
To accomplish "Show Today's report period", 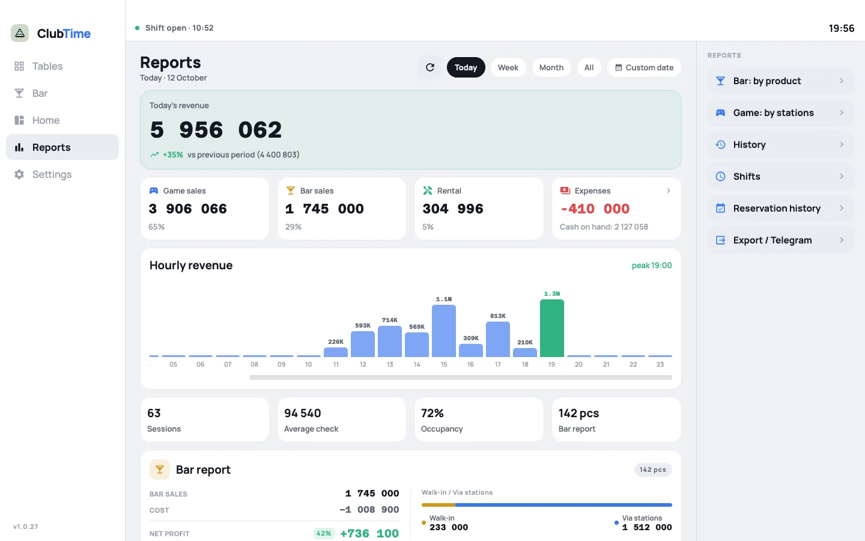I will tap(466, 67).
